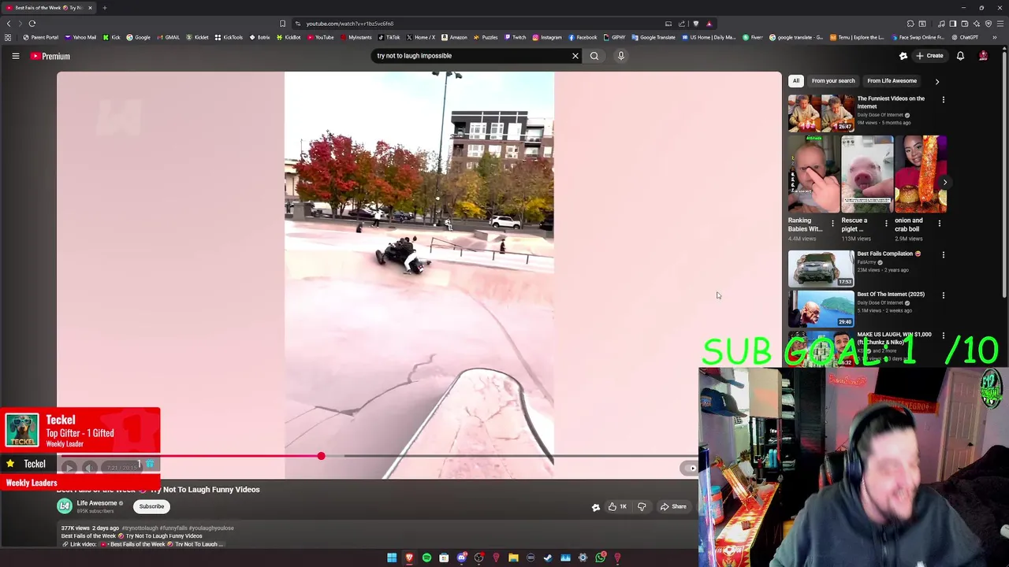Show more filter chips with arrow
Image resolution: width=1009 pixels, height=567 pixels.
(937, 81)
